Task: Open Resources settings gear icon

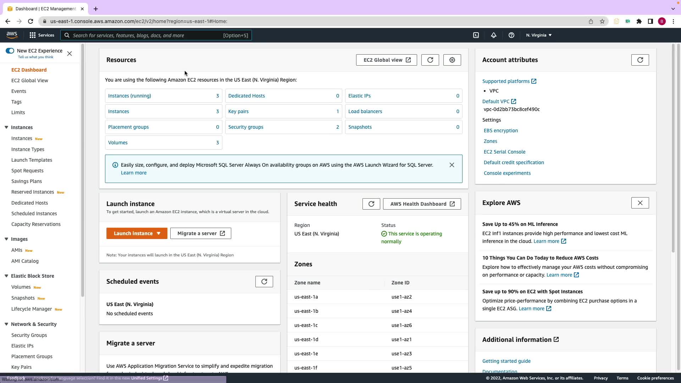Action: (x=452, y=60)
